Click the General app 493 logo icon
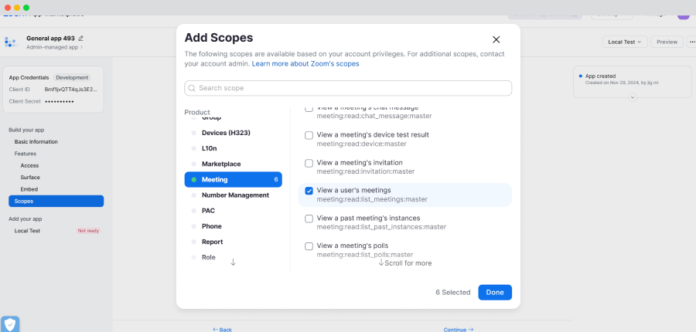The width and height of the screenshot is (696, 332). pos(11,42)
